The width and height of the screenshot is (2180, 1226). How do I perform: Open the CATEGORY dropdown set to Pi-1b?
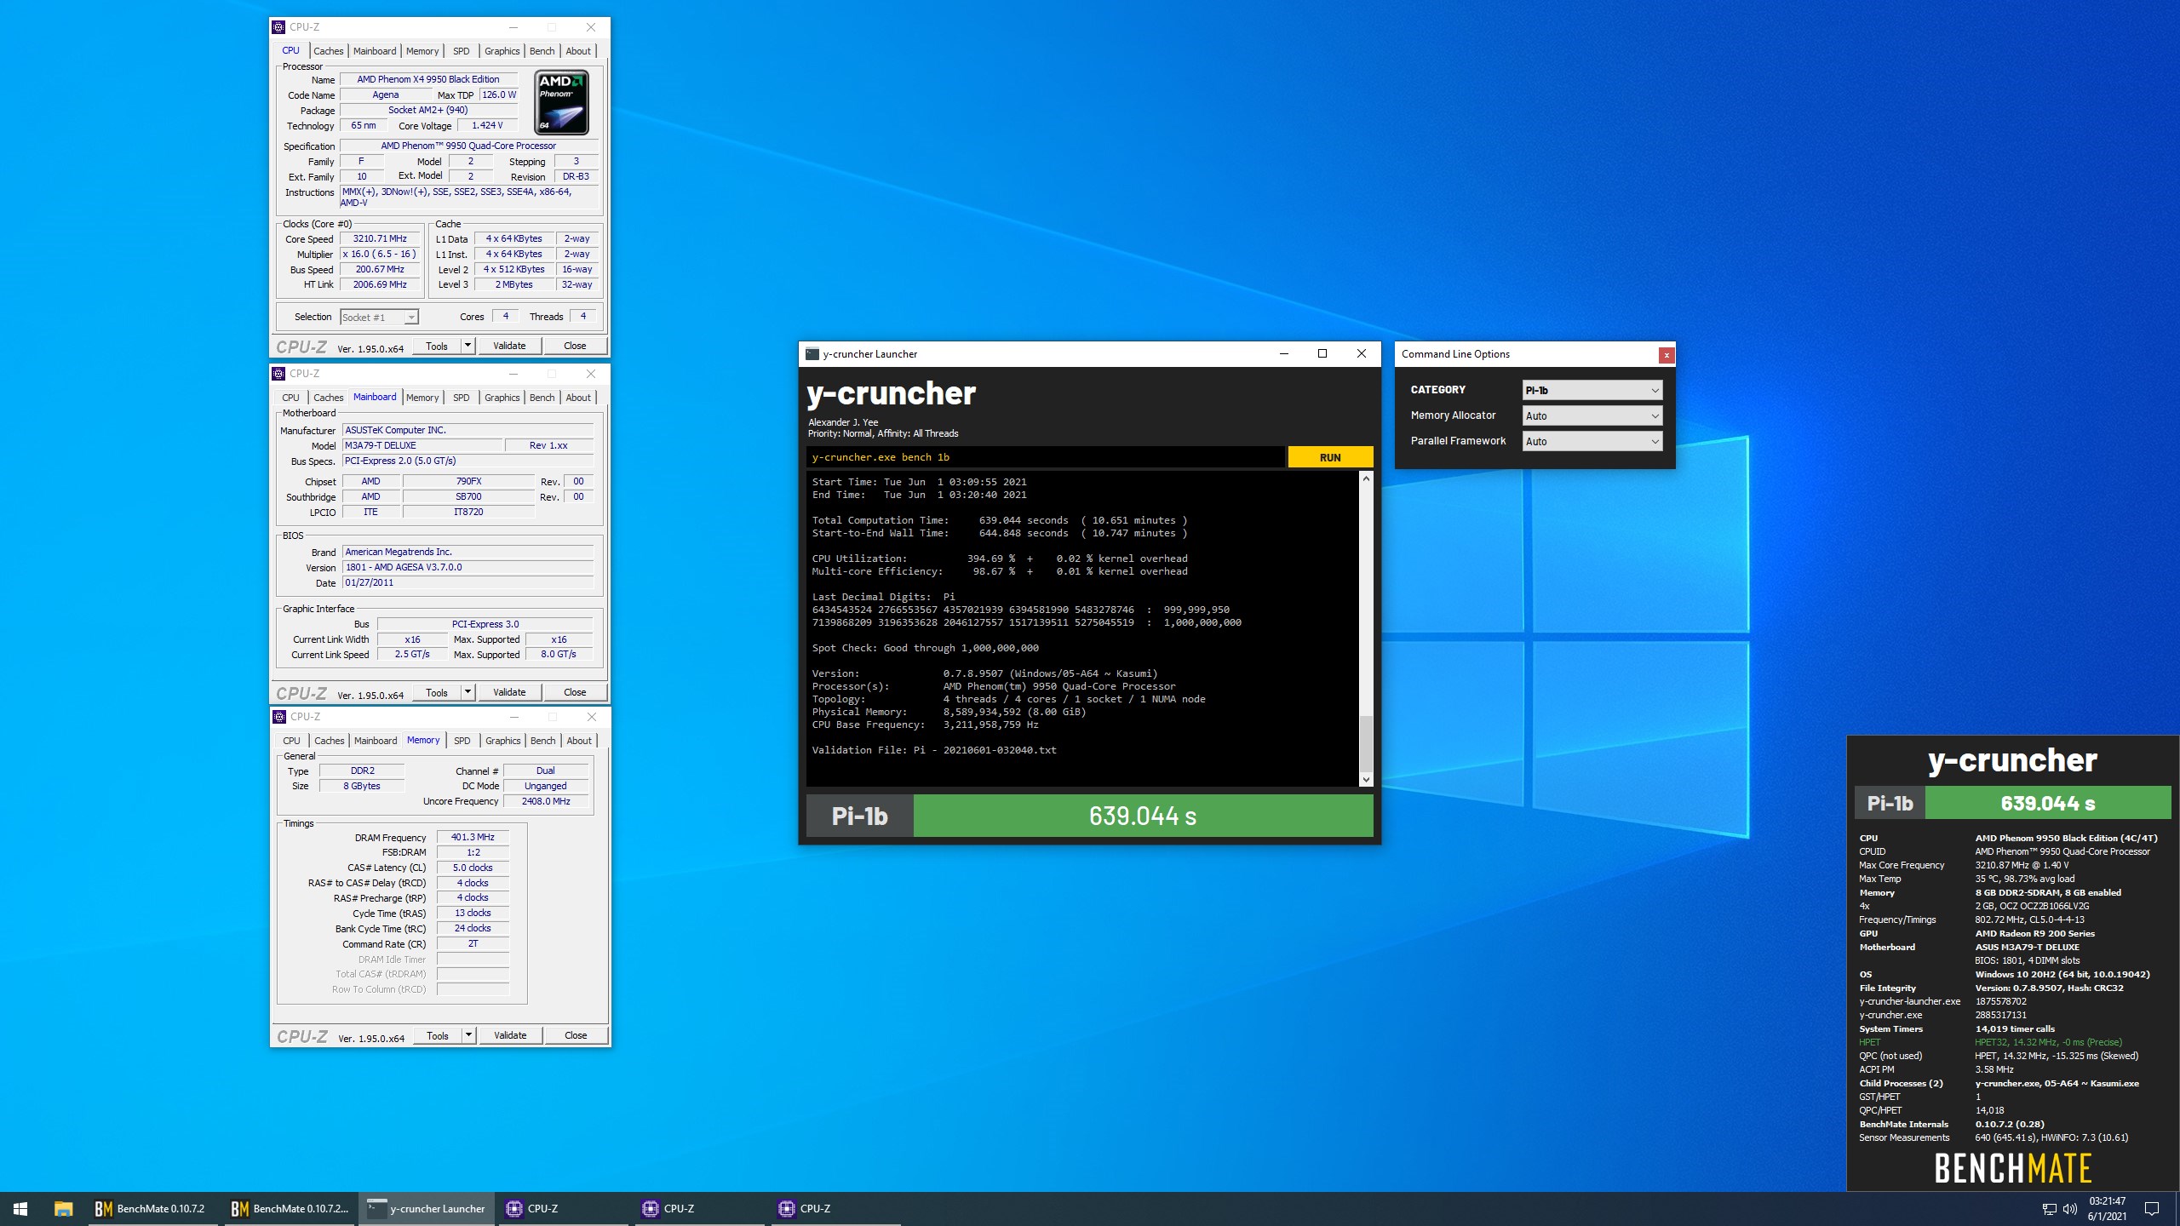pyautogui.click(x=1592, y=390)
